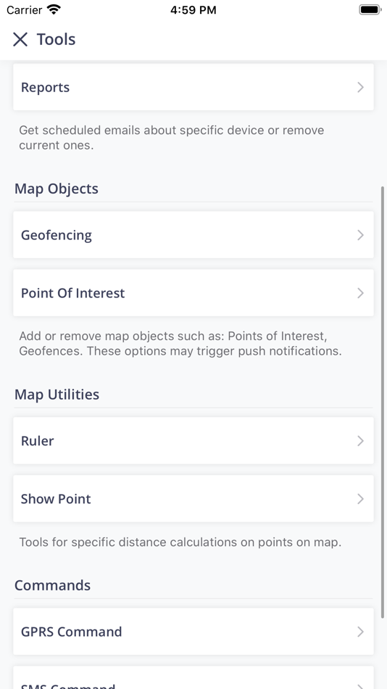Tap the Tools title in the top bar
This screenshot has height=689, width=387.
(x=56, y=40)
